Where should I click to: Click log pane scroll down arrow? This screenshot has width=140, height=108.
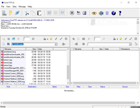point(138,33)
